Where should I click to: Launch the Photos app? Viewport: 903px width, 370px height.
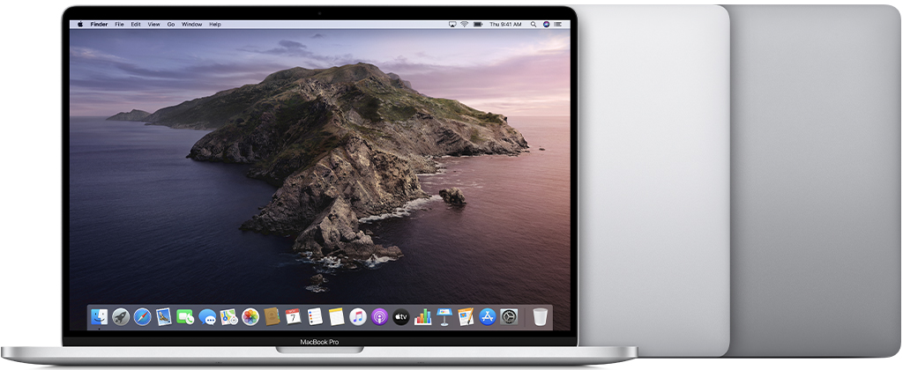tap(250, 316)
